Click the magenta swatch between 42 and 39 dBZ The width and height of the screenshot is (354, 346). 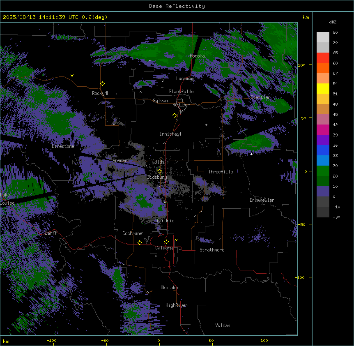point(323,129)
